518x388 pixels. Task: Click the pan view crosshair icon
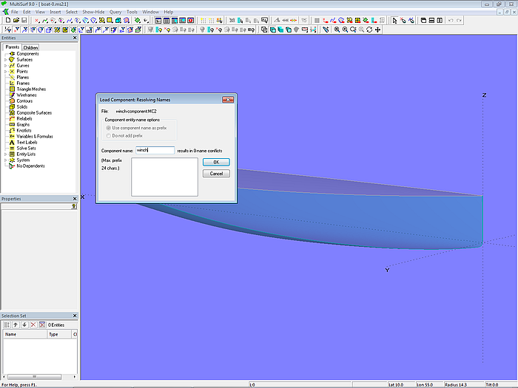[378, 30]
